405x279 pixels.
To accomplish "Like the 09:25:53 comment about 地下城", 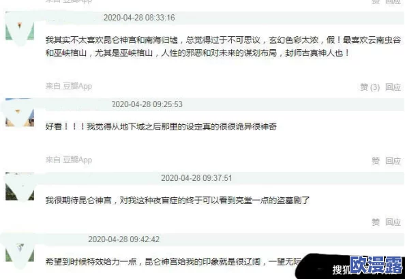I will tap(376, 161).
